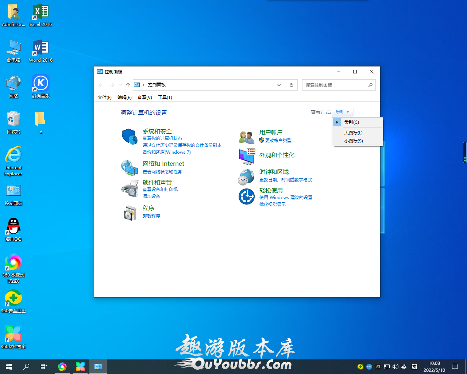
Task: Open the 查看(V) menu
Action: pyautogui.click(x=145, y=98)
